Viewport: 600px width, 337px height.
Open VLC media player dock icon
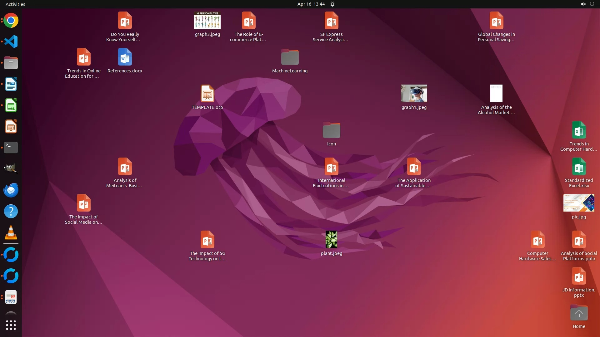(11, 233)
